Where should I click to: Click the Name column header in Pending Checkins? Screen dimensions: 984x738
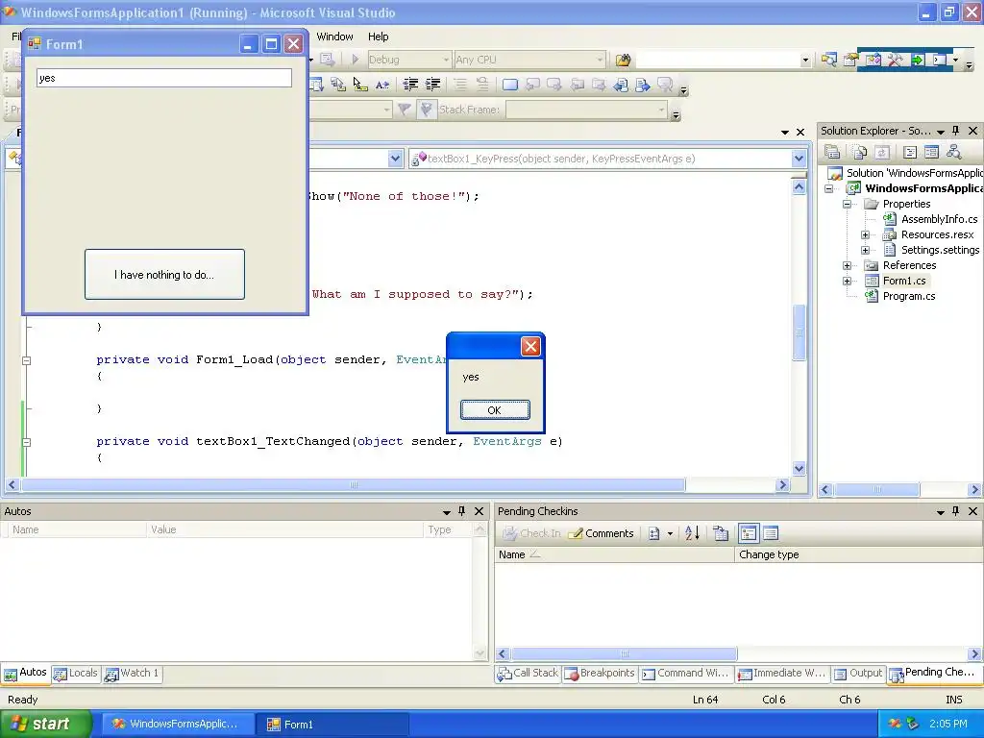614,554
